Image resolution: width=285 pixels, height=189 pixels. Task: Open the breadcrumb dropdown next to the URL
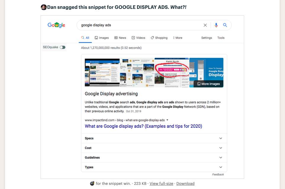coord(168,120)
